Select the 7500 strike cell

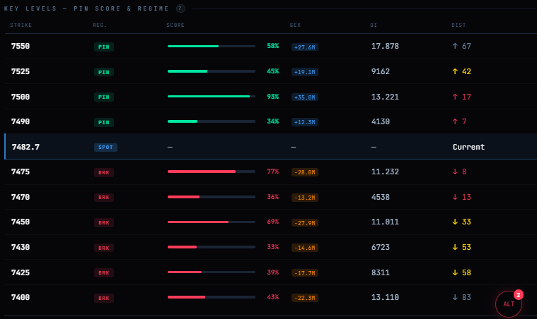[x=21, y=97]
